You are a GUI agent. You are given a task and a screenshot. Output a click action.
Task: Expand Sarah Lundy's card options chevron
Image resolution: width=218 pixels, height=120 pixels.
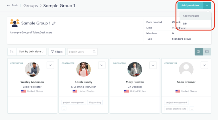tap(102, 65)
